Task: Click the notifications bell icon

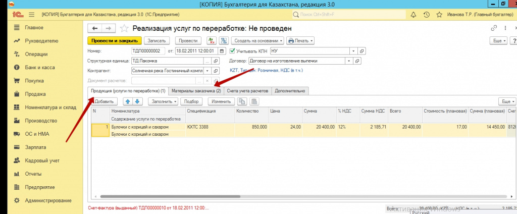Action: click(413, 15)
